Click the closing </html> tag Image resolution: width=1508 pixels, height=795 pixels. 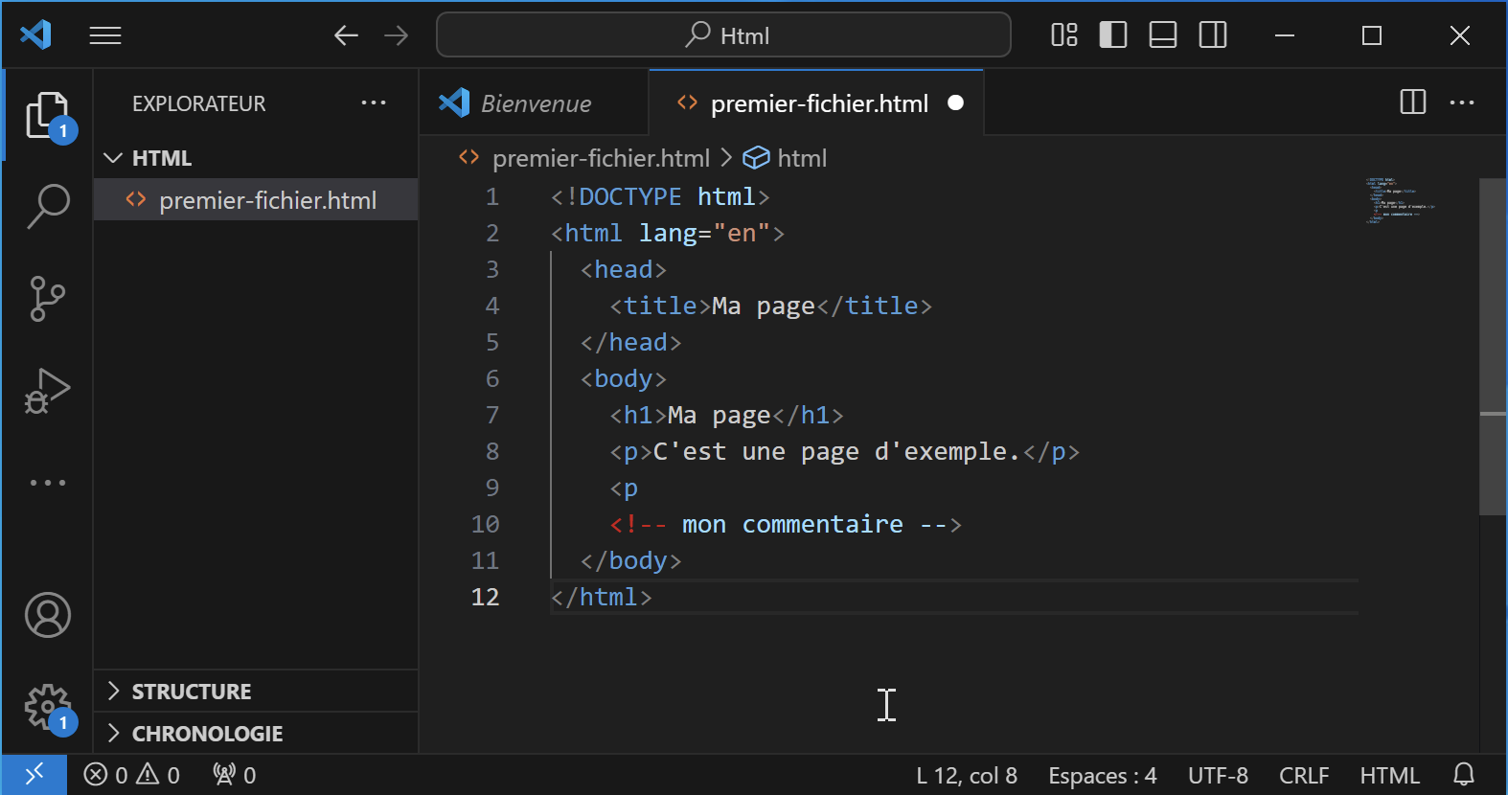click(x=602, y=597)
